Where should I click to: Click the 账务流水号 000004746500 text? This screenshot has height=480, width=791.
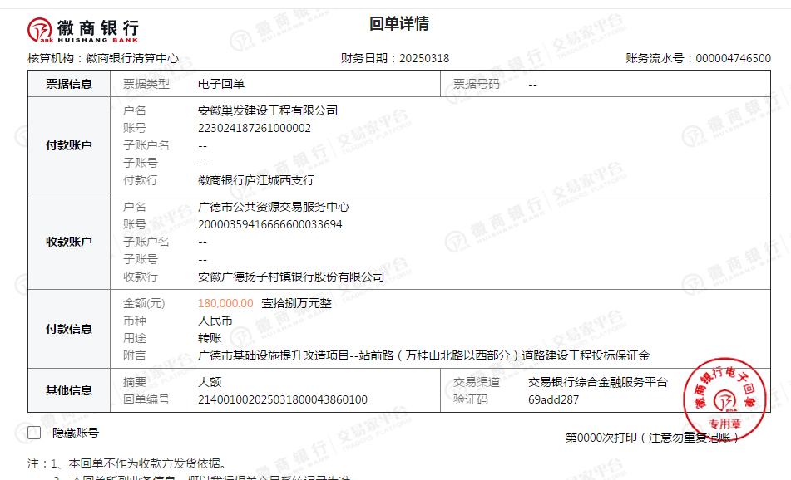[x=698, y=58]
